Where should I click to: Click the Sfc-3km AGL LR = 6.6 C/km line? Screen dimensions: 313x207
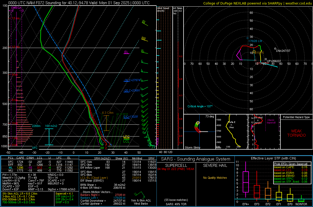[20, 194]
